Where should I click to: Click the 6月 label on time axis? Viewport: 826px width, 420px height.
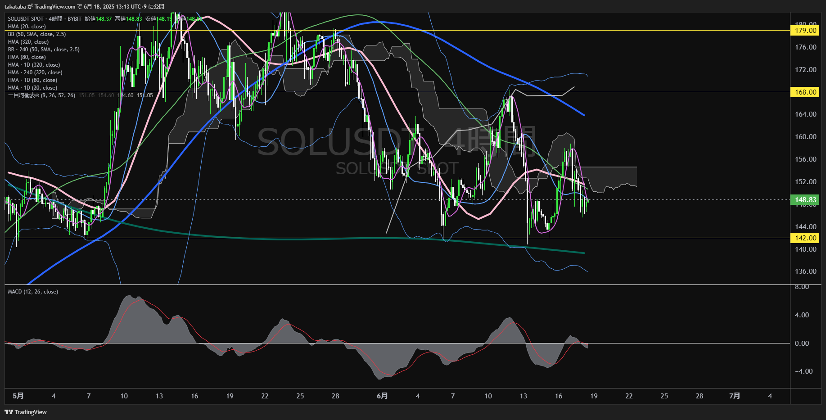pyautogui.click(x=382, y=396)
